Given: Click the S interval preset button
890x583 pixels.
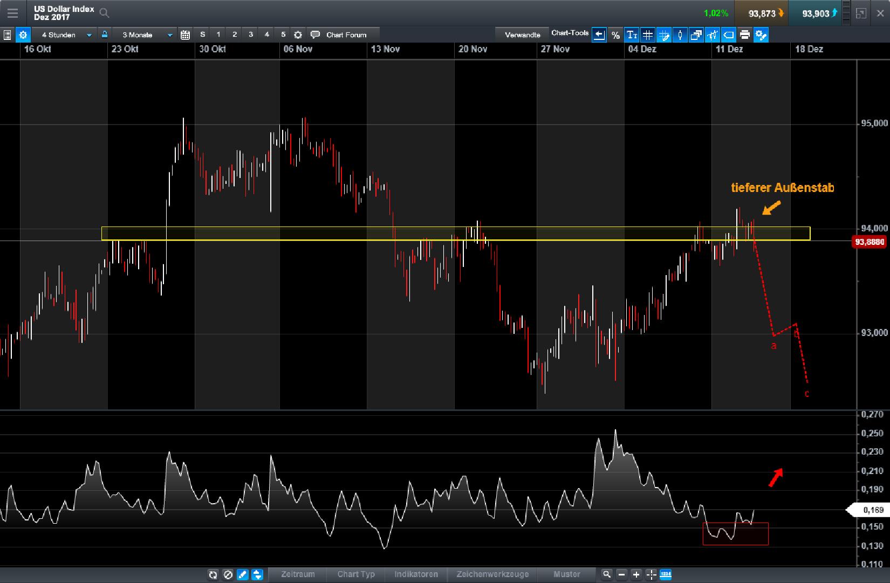Looking at the screenshot, I should point(202,34).
